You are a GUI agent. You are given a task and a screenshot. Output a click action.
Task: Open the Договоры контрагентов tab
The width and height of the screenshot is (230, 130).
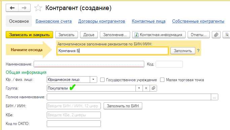pos(102,21)
